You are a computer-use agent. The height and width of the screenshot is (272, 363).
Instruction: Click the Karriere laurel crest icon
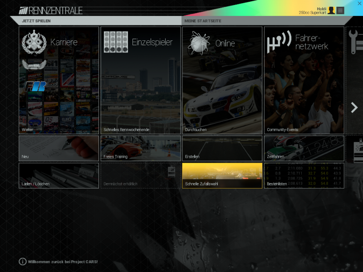pos(34,42)
